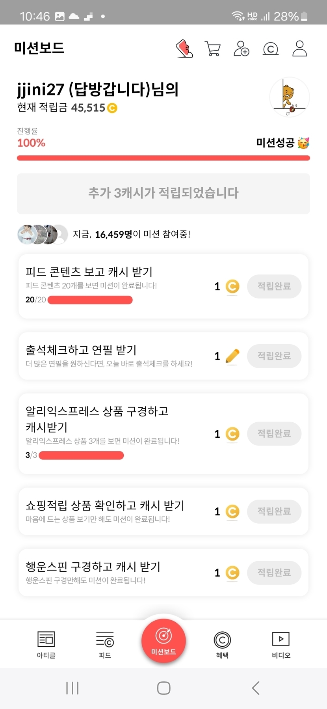
Task: Tap 적립완료 for 알리익스프레스 mission
Action: pos(274,434)
